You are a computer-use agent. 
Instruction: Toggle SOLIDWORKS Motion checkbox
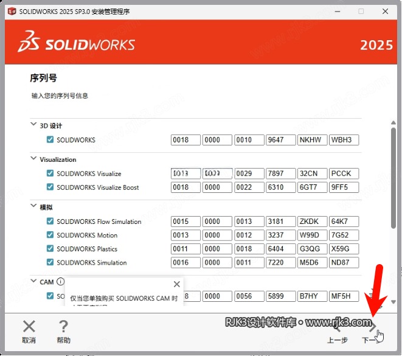(50, 235)
